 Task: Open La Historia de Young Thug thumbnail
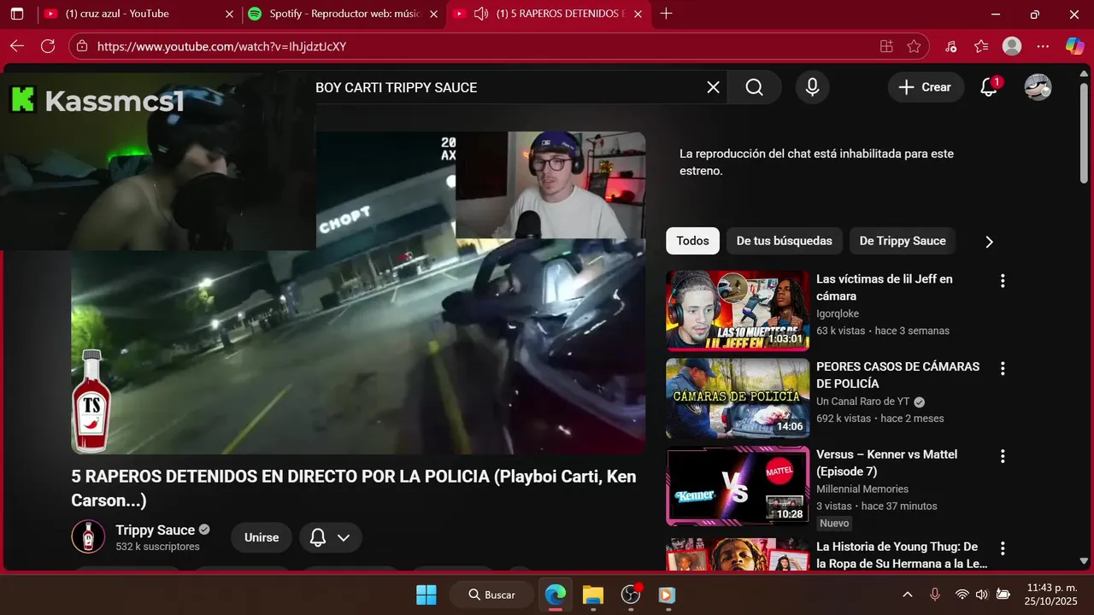coord(738,553)
